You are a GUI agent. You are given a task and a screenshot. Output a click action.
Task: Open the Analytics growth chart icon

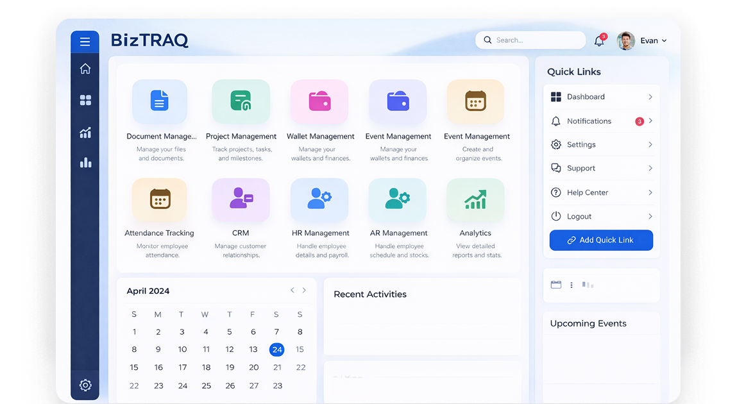point(475,199)
